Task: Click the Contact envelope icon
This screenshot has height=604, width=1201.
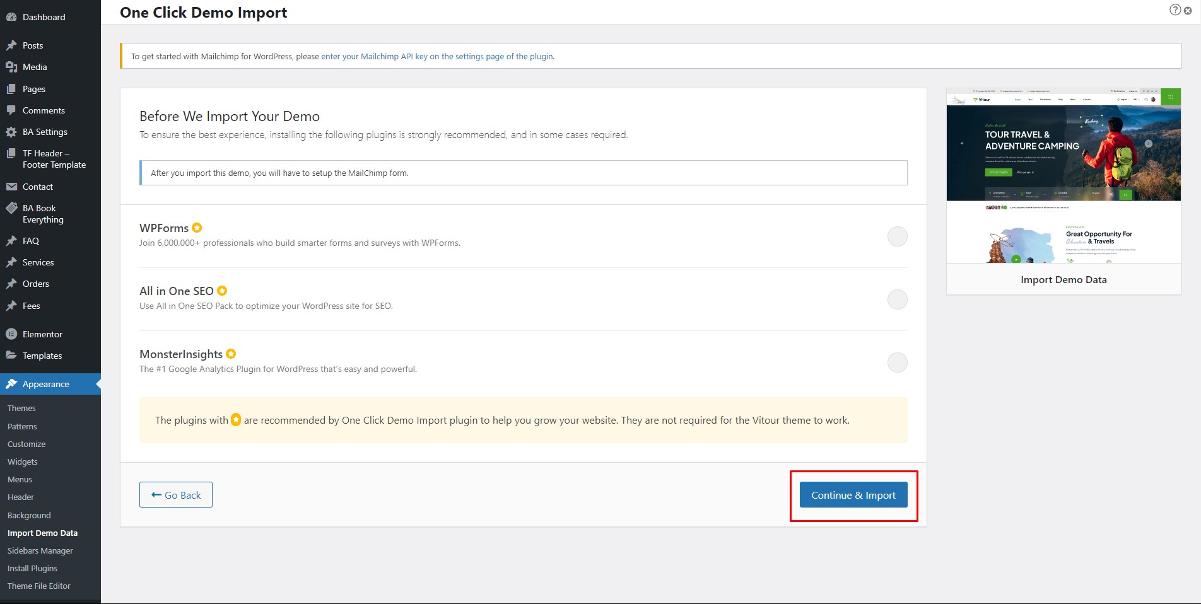Action: click(11, 187)
